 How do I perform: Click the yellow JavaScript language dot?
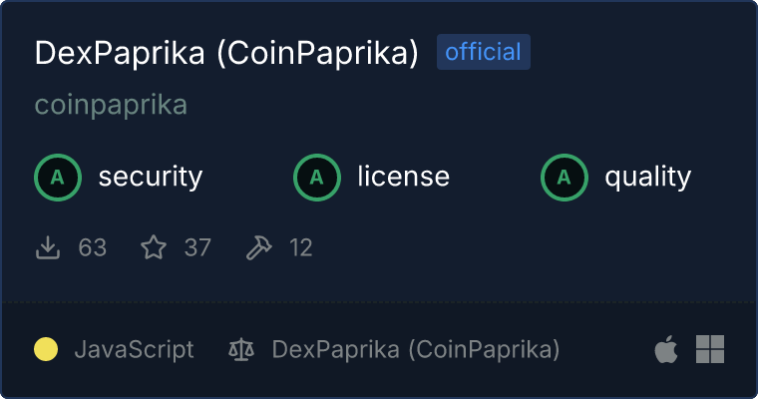(x=46, y=349)
